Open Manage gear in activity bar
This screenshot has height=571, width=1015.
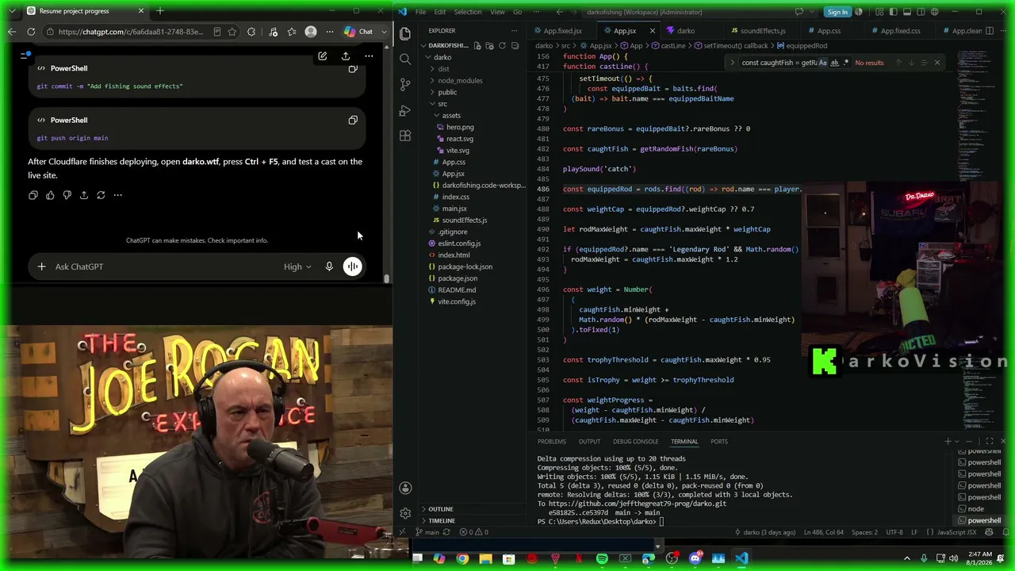(x=405, y=513)
